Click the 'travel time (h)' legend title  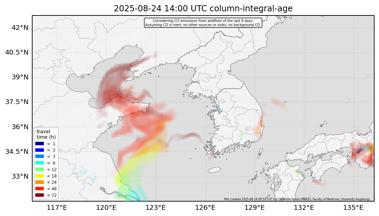tap(44, 134)
